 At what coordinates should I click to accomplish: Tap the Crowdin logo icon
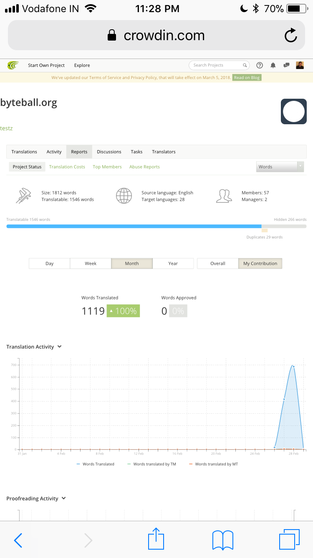pos(13,65)
